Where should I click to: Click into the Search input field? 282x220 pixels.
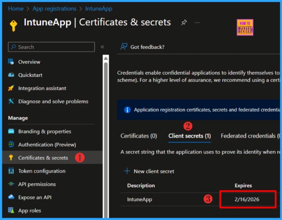point(51,47)
